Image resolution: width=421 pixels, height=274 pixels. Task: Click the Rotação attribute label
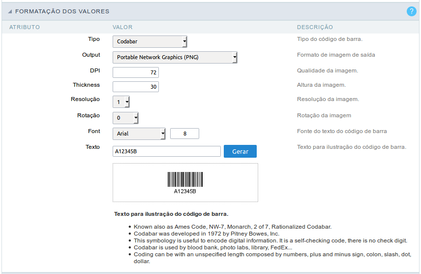pyautogui.click(x=89, y=115)
